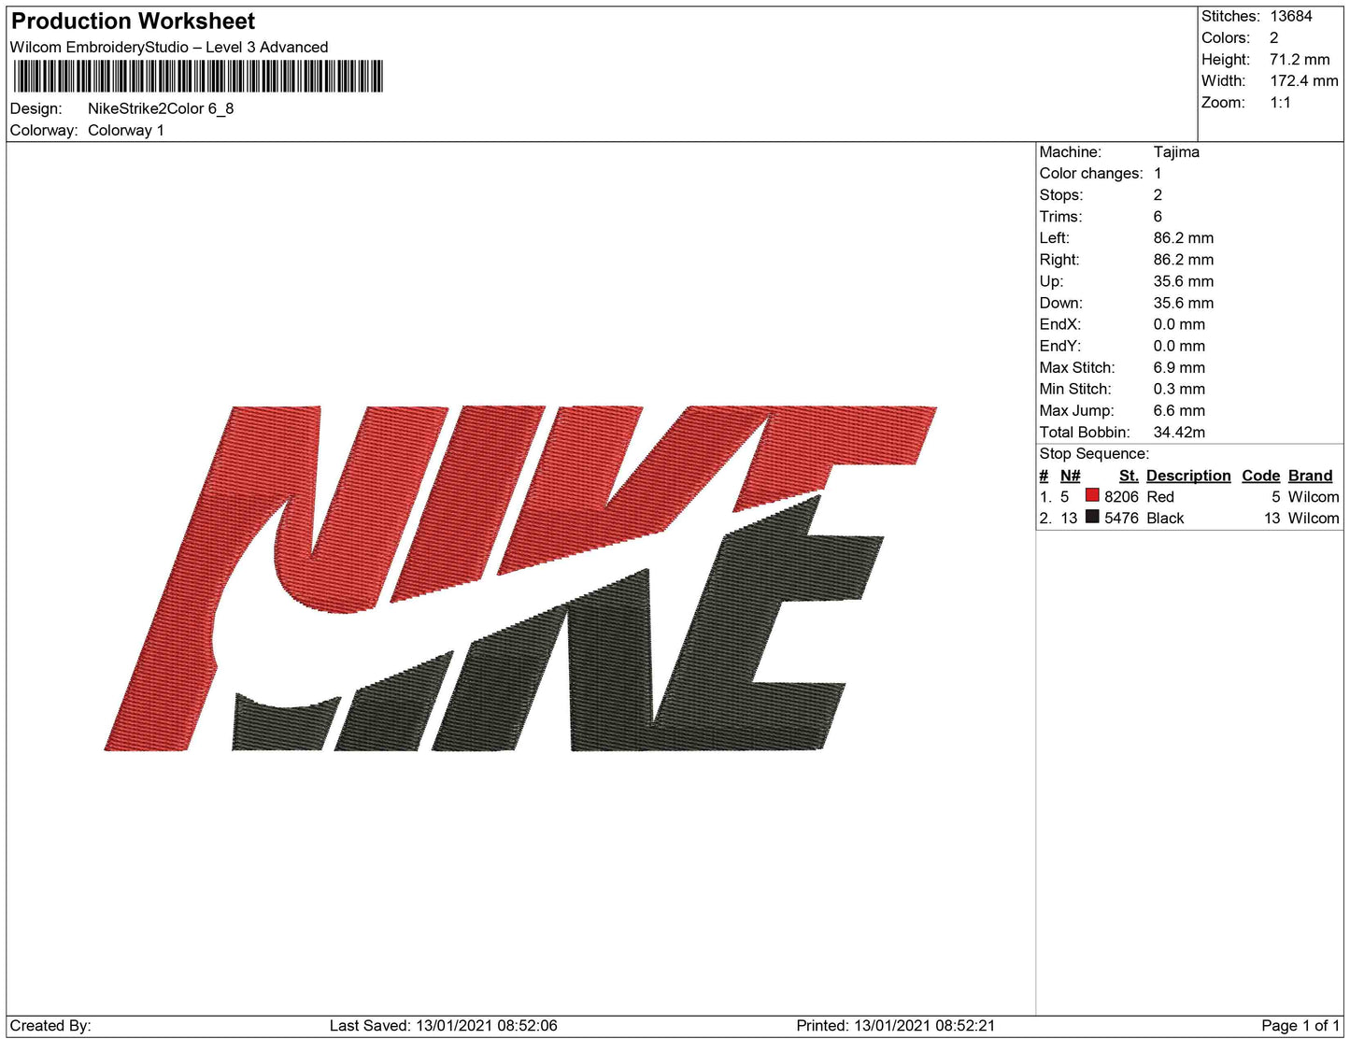Click the Brand column header
Screen dimensions: 1350x1039
click(x=1310, y=476)
